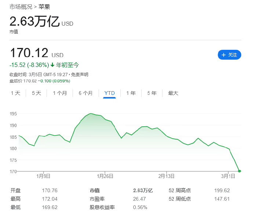Select the 1 个月 range tab
Image resolution: width=253 pixels, height=216 pixels.
click(60, 93)
